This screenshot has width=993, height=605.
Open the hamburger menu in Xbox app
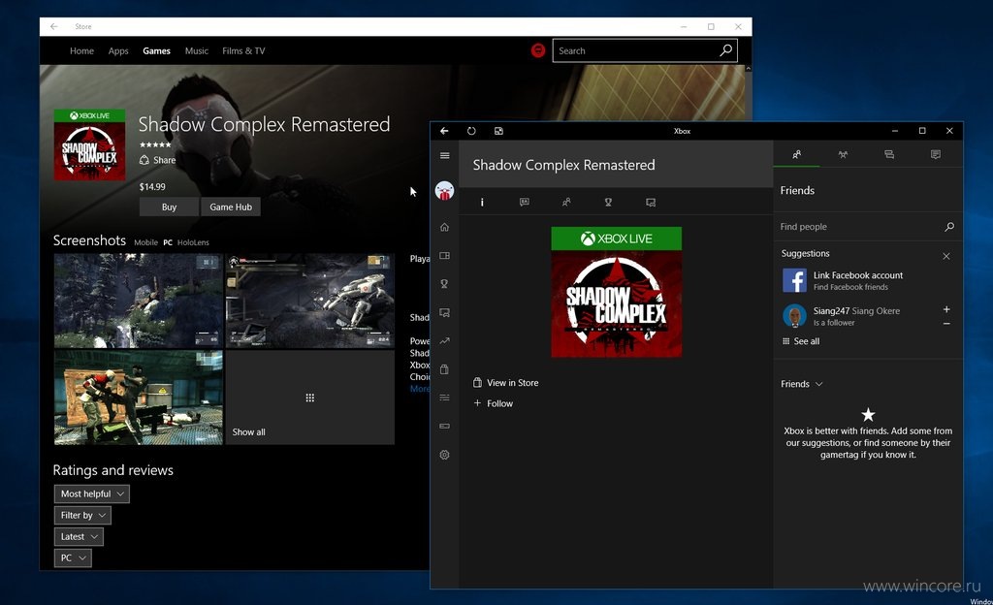point(444,156)
